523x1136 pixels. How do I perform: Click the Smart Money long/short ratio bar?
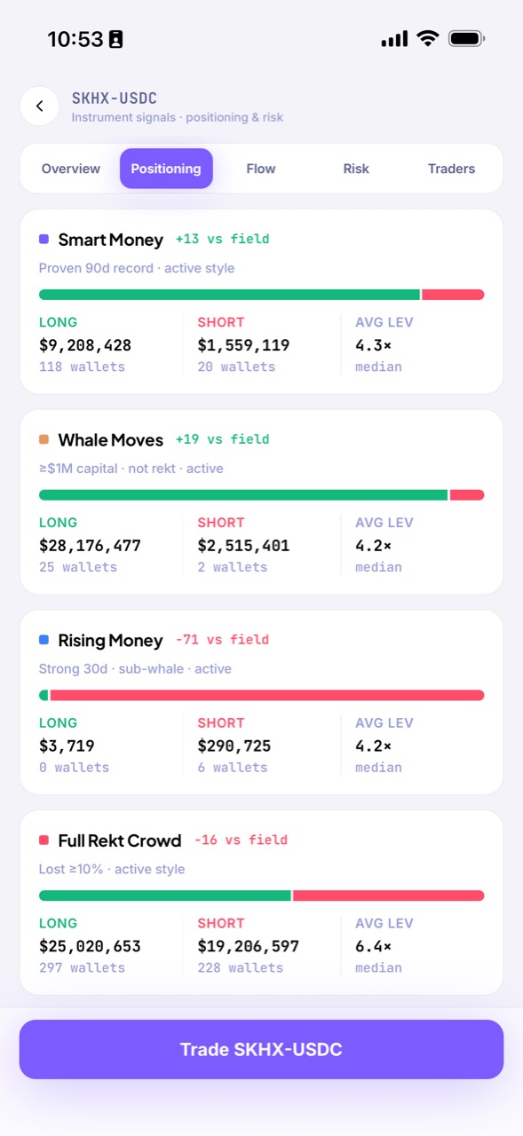(261, 295)
